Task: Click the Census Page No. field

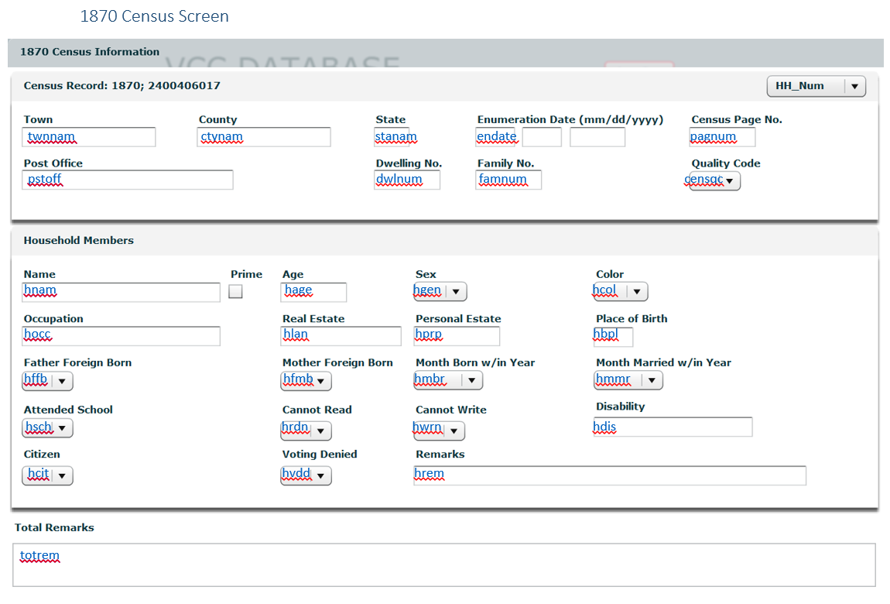Action: tap(722, 138)
